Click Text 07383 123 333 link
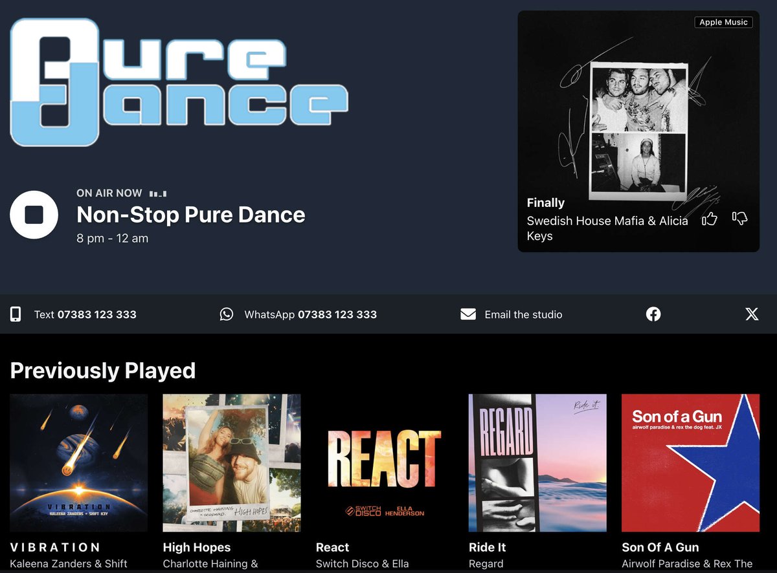Viewport: 777px width, 573px height. (85, 315)
